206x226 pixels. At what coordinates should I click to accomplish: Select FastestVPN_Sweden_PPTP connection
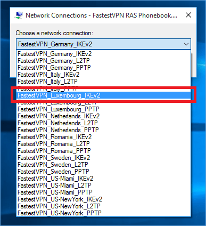pyautogui.click(x=103, y=172)
